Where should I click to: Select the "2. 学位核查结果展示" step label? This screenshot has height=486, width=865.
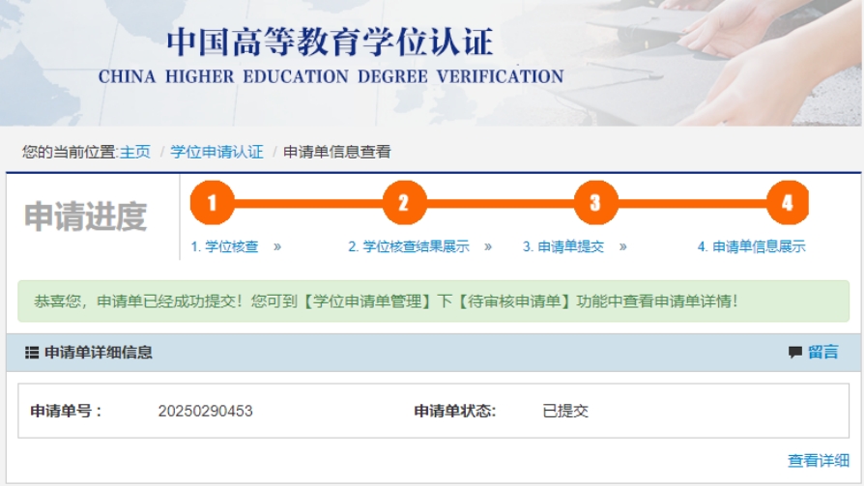(409, 246)
